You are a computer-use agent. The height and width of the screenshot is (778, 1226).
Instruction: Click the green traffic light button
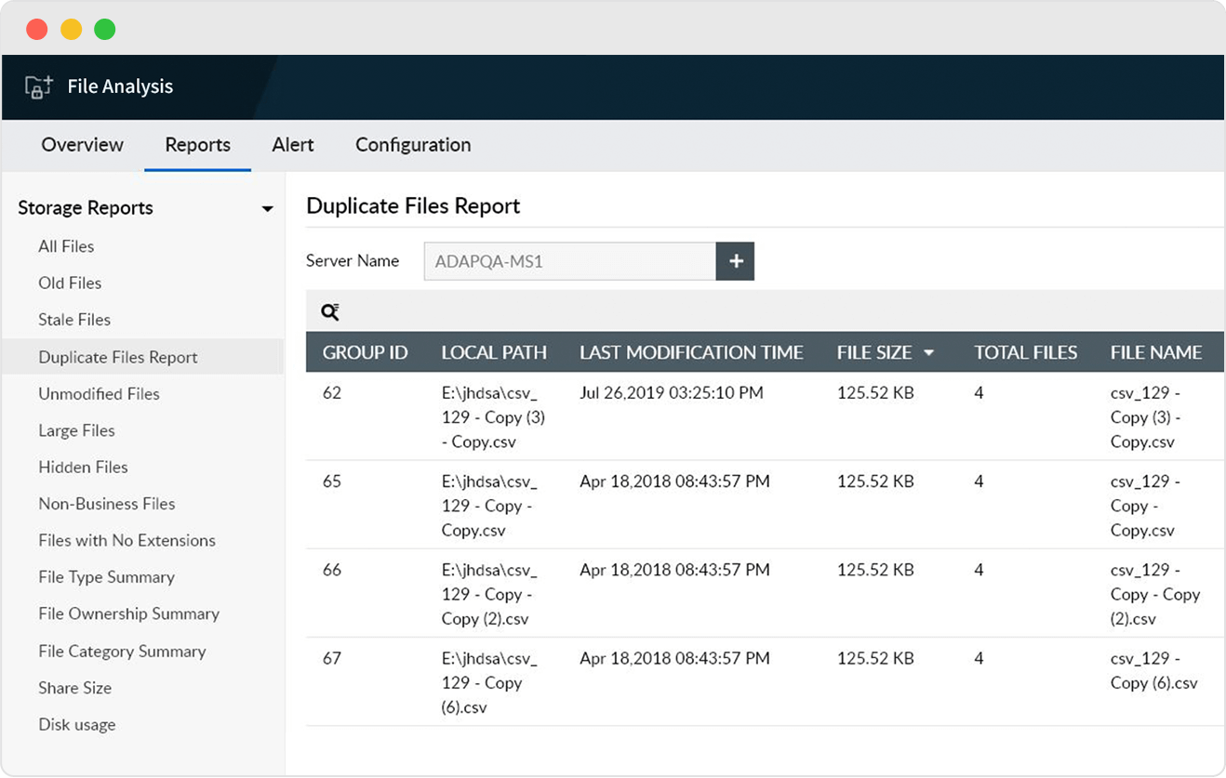104,29
